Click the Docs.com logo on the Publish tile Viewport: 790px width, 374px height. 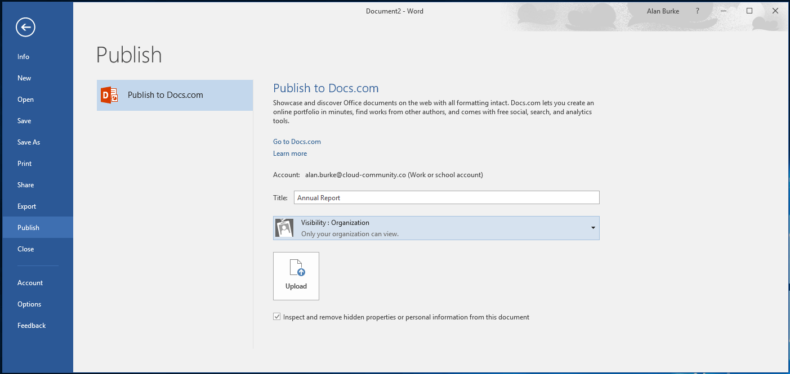pos(109,94)
